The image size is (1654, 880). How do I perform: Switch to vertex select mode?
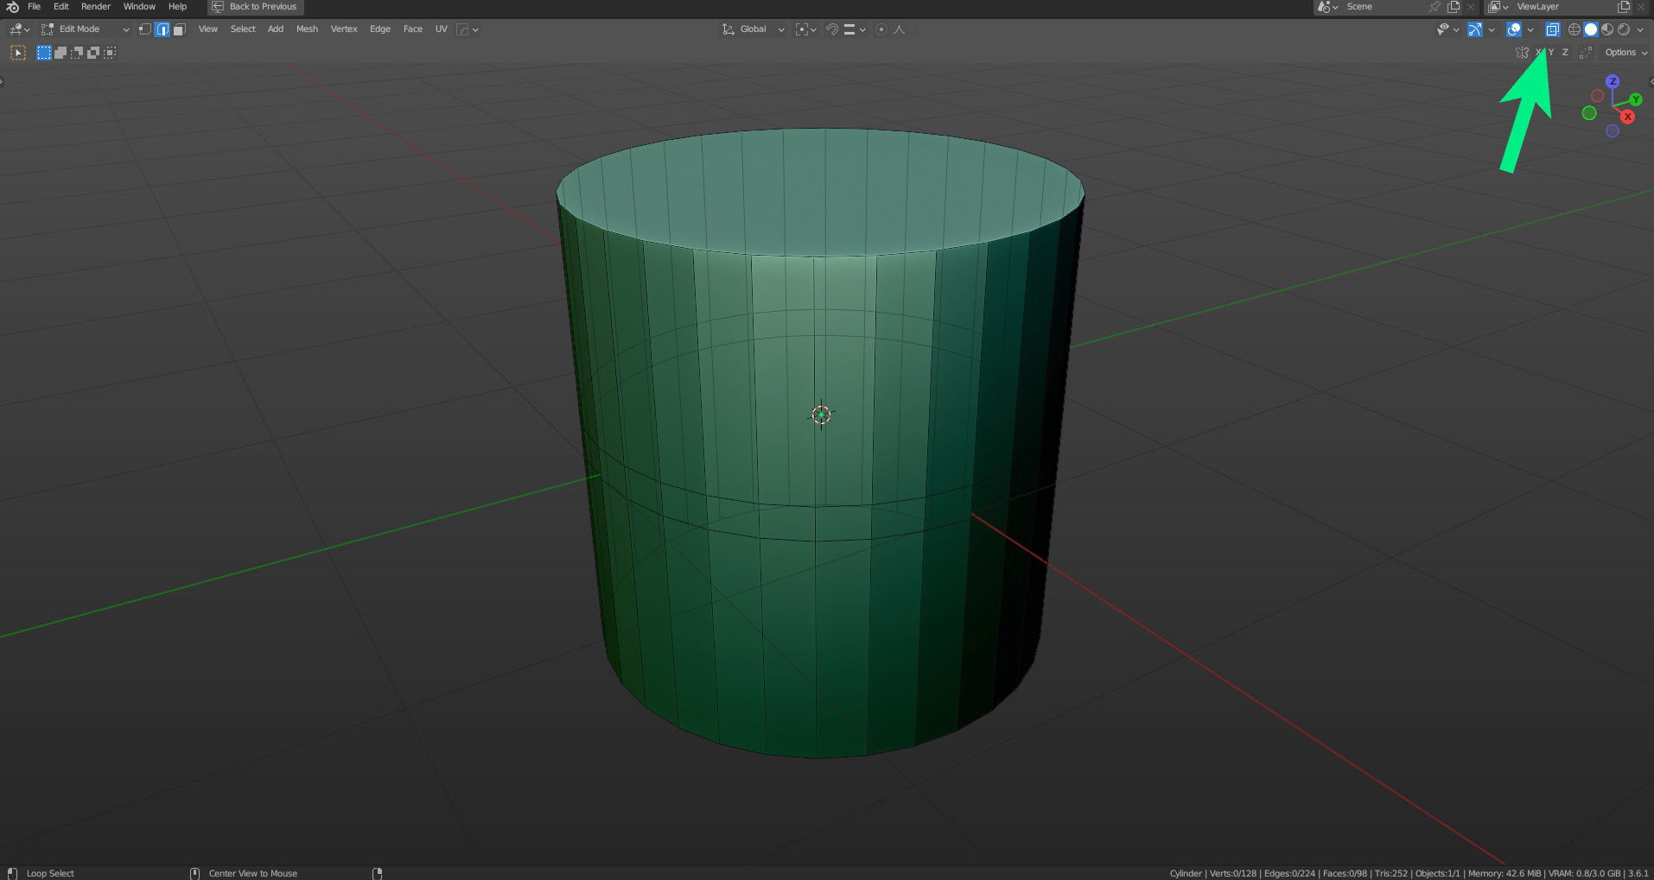pyautogui.click(x=145, y=29)
